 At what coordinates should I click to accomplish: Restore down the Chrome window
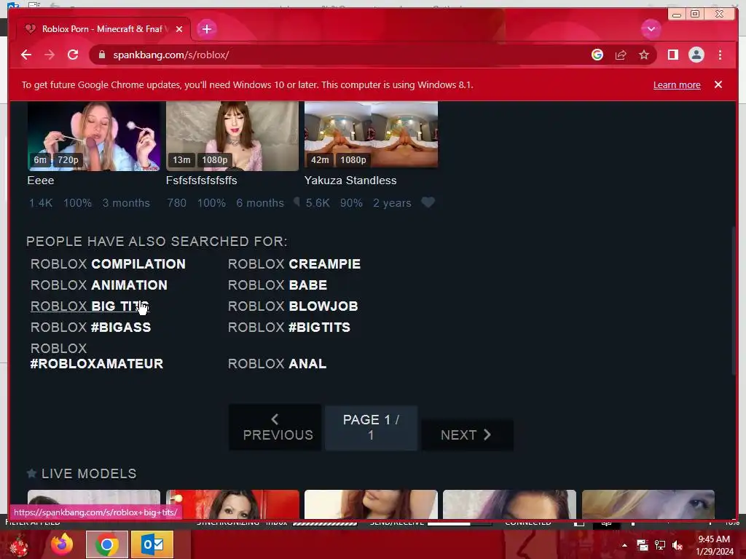pos(694,15)
